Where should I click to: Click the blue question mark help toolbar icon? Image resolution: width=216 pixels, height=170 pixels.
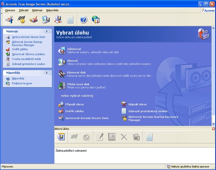pyautogui.click(x=84, y=19)
